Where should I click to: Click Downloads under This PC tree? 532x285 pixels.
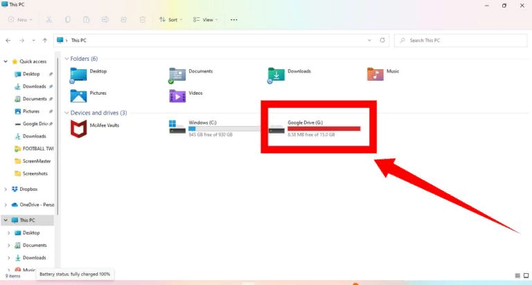34,258
